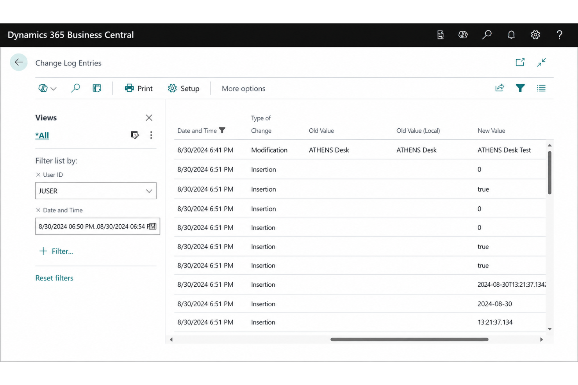Image resolution: width=578 pixels, height=385 pixels.
Task: Open page in new window icon
Action: click(520, 62)
